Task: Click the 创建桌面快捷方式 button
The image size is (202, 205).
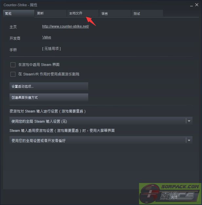Action: [x=49, y=97]
